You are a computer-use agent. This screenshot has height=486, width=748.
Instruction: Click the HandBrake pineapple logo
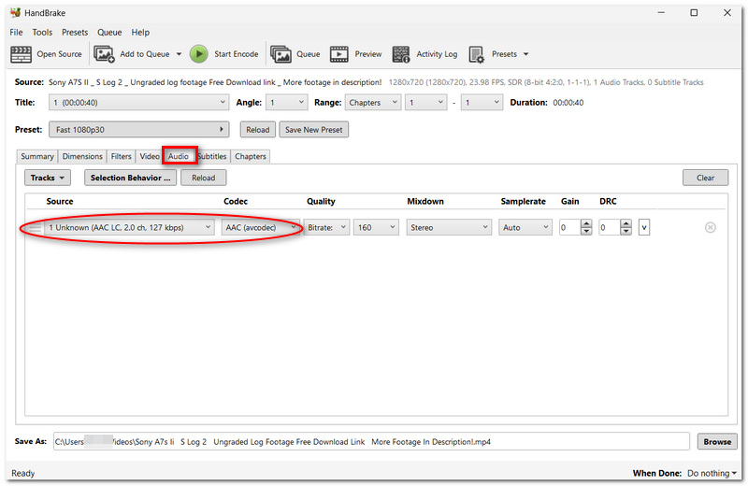click(15, 12)
